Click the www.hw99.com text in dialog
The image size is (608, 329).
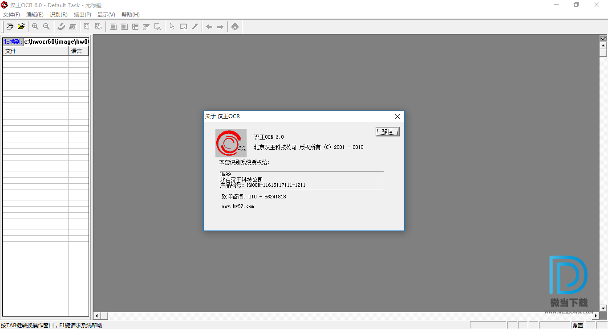coord(238,206)
